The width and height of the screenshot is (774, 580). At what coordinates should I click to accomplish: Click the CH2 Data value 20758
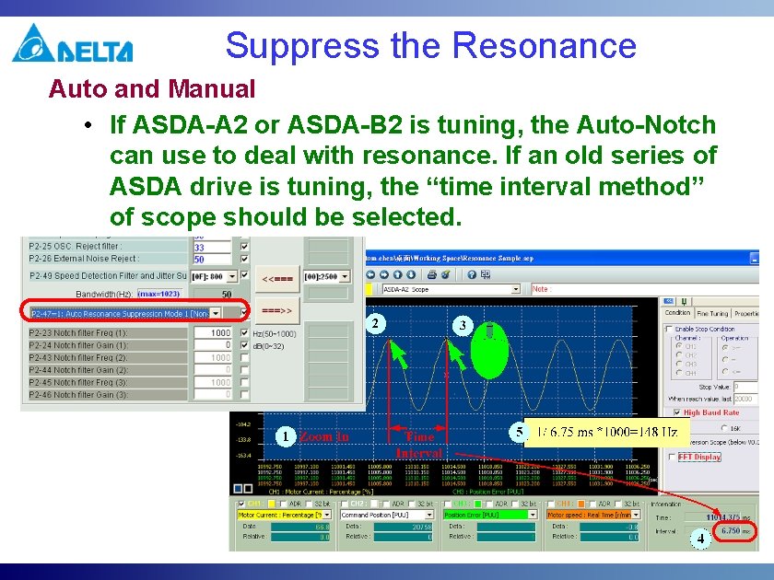(404, 527)
